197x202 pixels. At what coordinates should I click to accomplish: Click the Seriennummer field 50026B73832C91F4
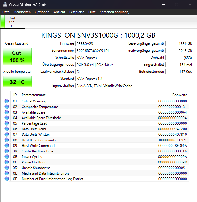101,50
